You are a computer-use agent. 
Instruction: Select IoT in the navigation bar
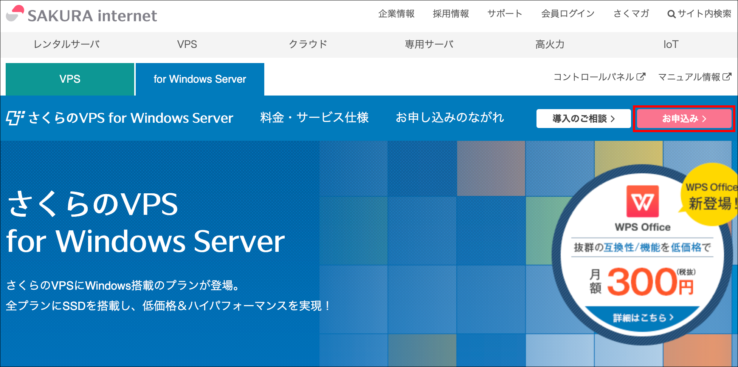[671, 45]
